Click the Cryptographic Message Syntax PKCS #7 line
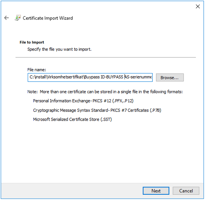Screen dimensions: 205x200 pyautogui.click(x=97, y=110)
